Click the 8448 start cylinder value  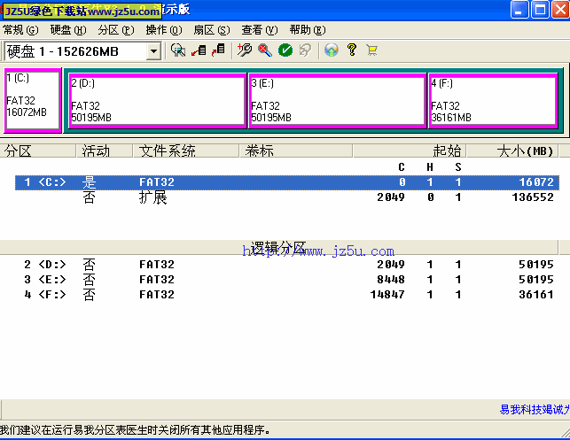391,280
